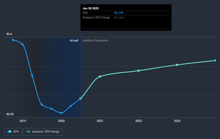
Task: Select the Jun 30 2020 highlighted data point
Action: click(x=80, y=99)
